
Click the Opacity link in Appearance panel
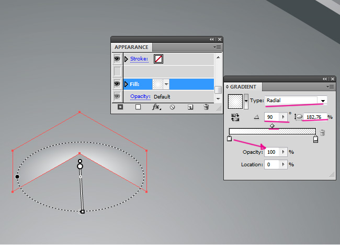point(140,96)
